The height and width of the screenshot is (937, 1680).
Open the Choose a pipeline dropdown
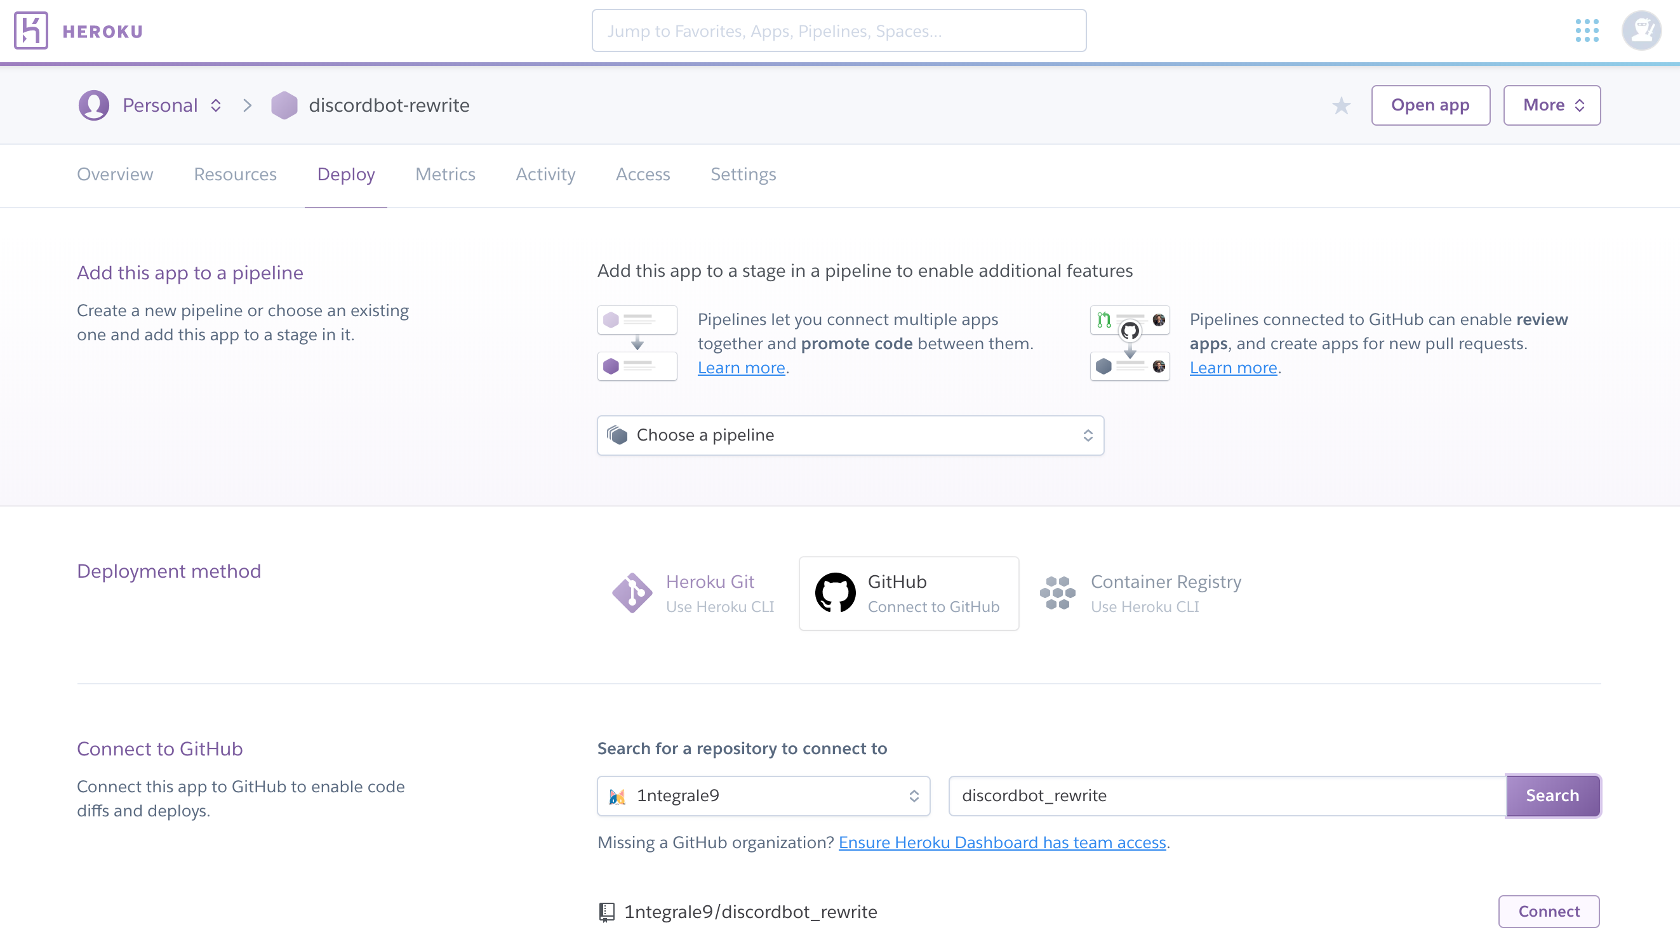tap(850, 435)
